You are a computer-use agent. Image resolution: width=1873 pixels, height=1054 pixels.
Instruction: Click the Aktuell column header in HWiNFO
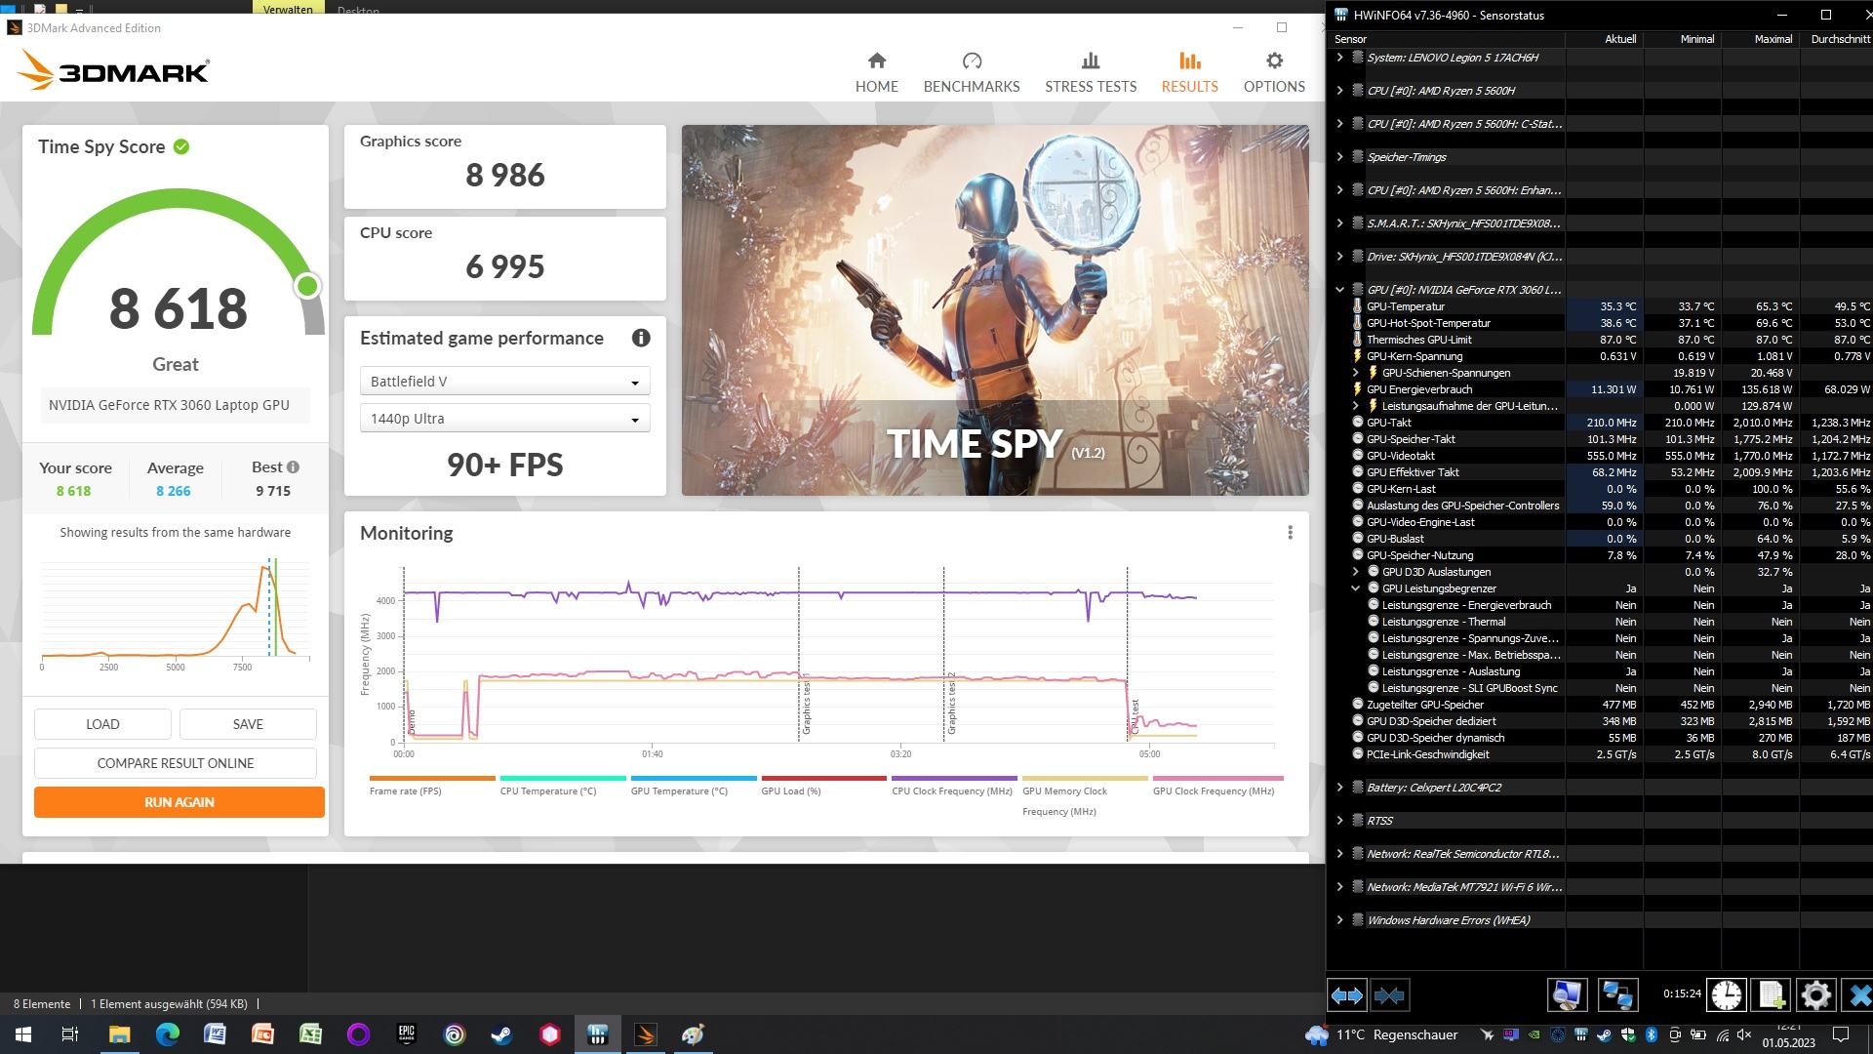pos(1605,39)
